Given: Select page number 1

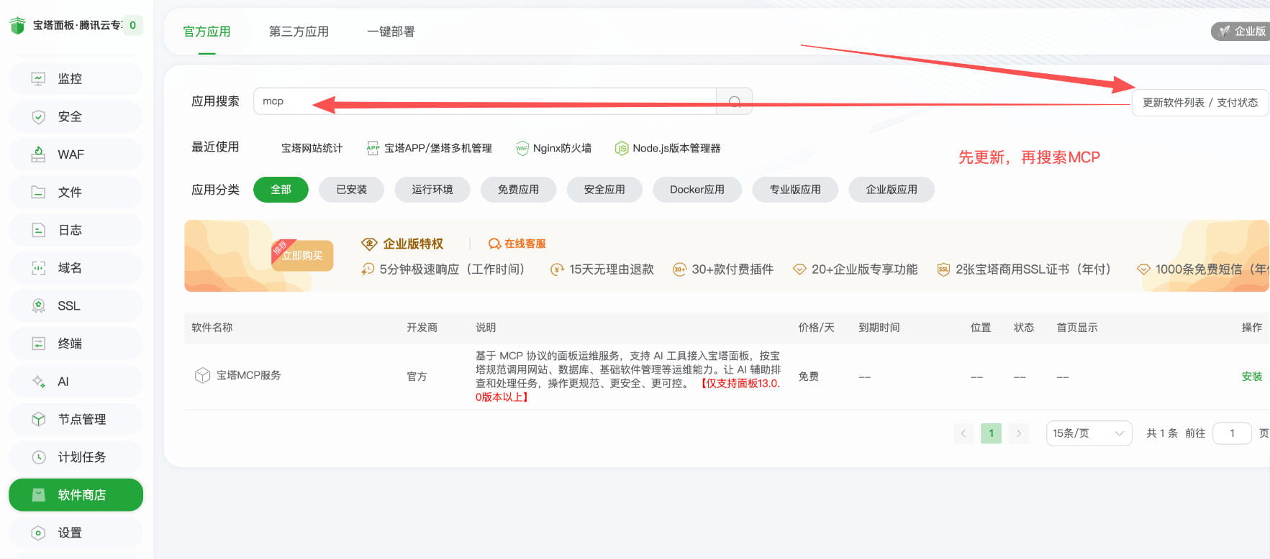Looking at the screenshot, I should click(x=991, y=433).
